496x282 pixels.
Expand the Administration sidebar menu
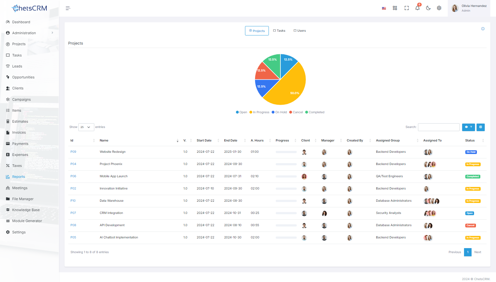pyautogui.click(x=29, y=33)
